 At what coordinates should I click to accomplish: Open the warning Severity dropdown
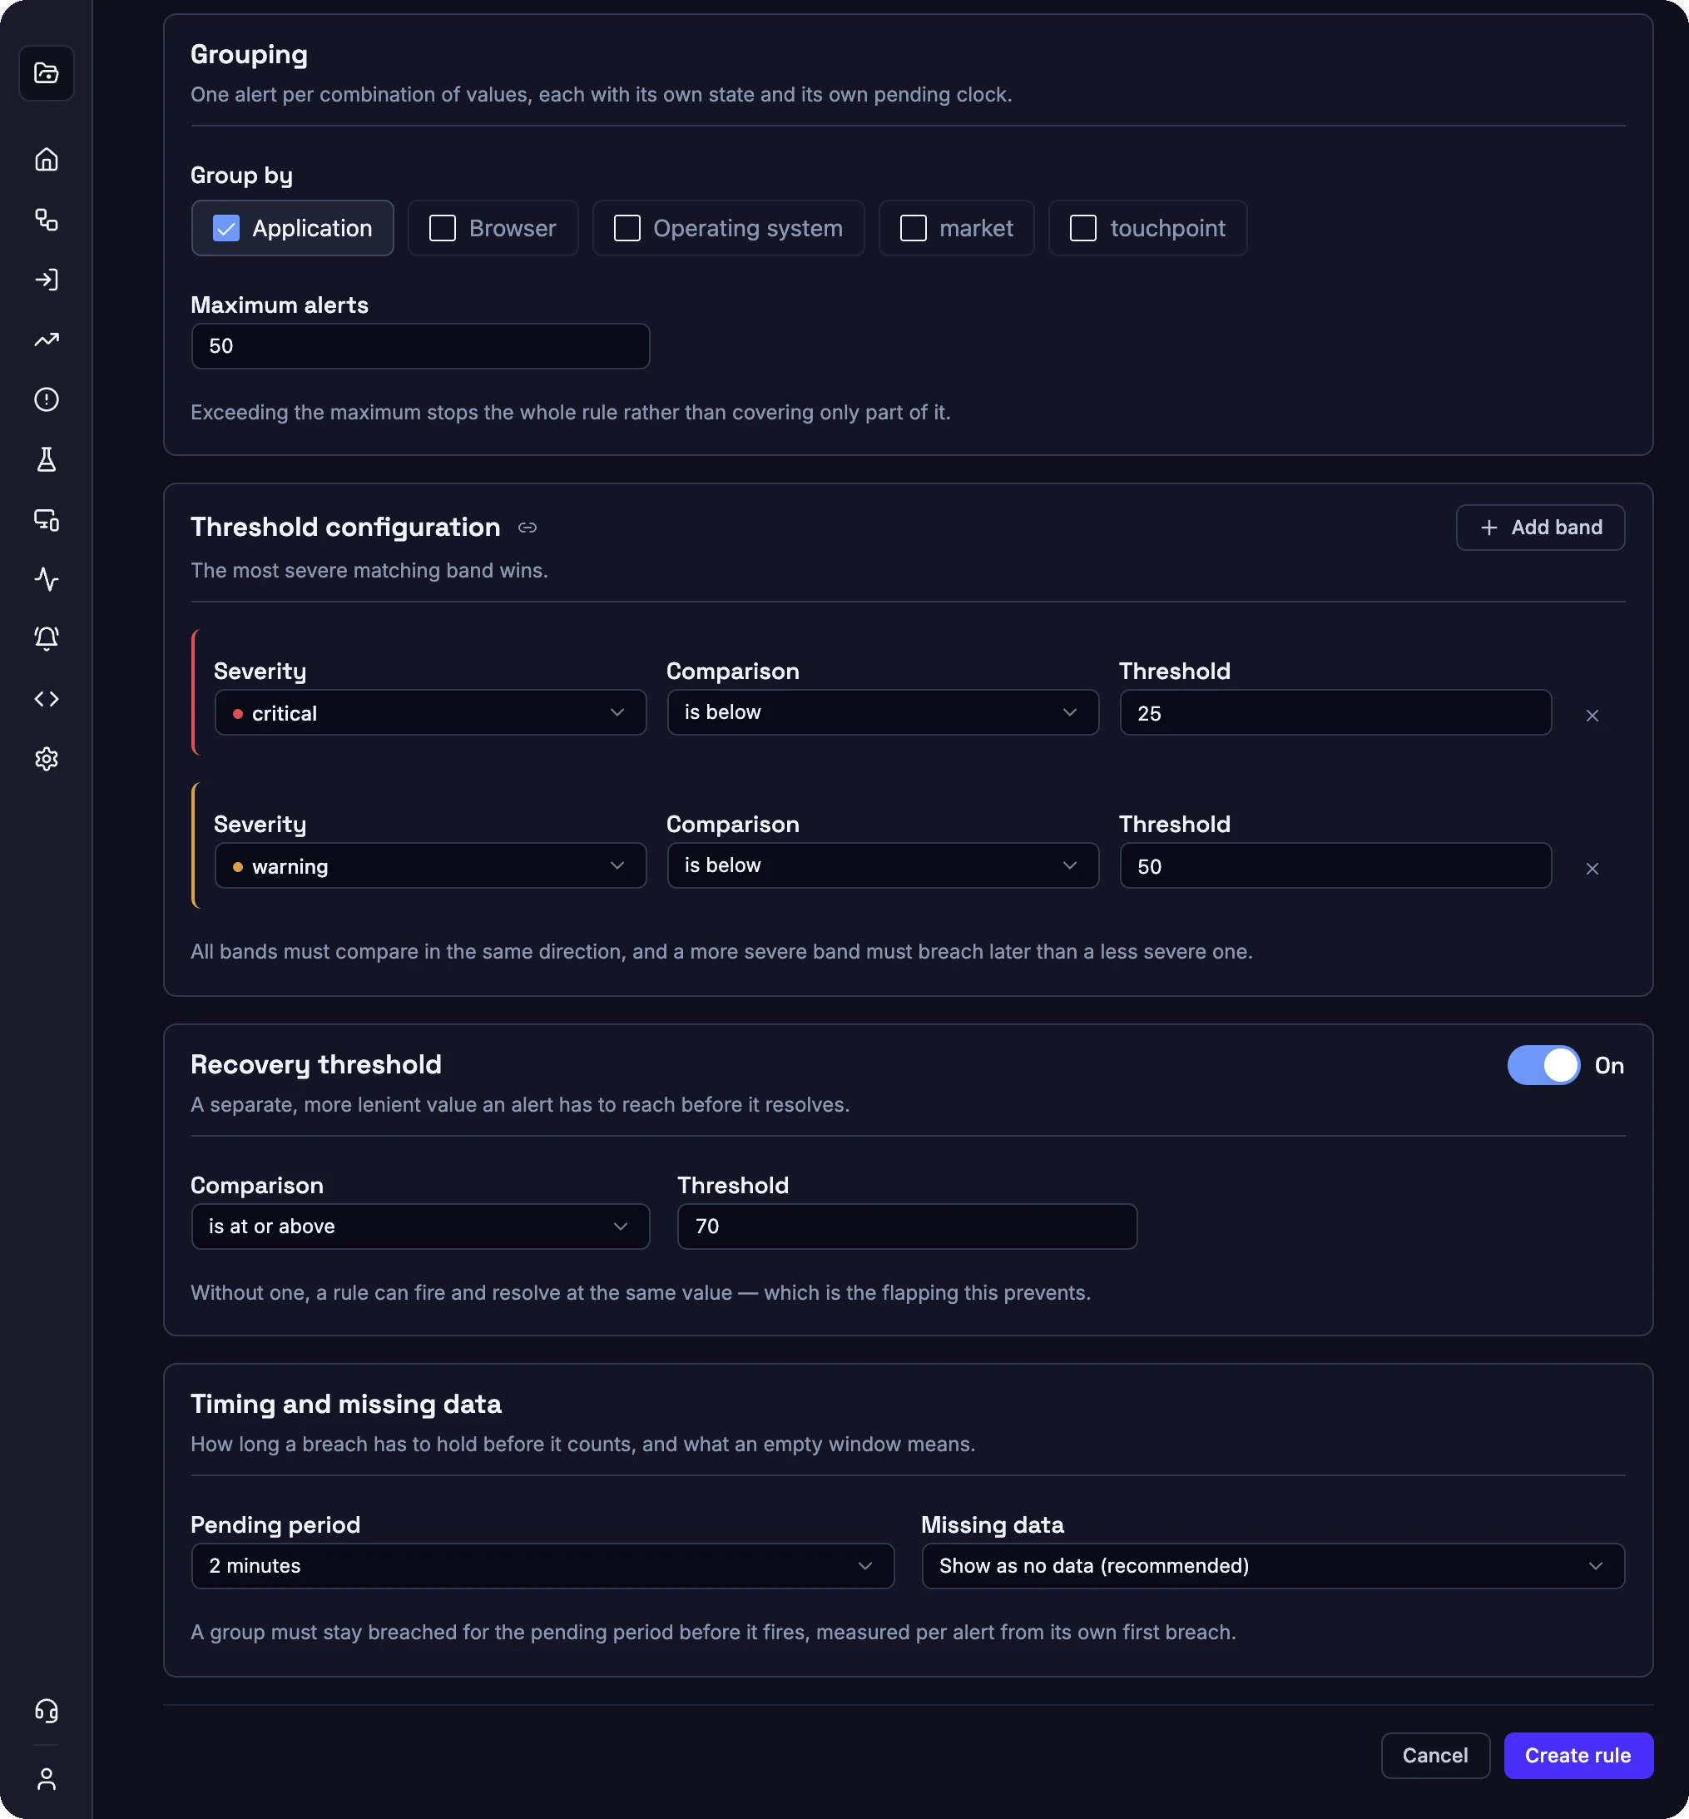click(x=430, y=865)
